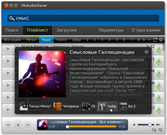Screen dimensions: 167x135
Task: Click the loud speaker icon
Action: tap(158, 125)
